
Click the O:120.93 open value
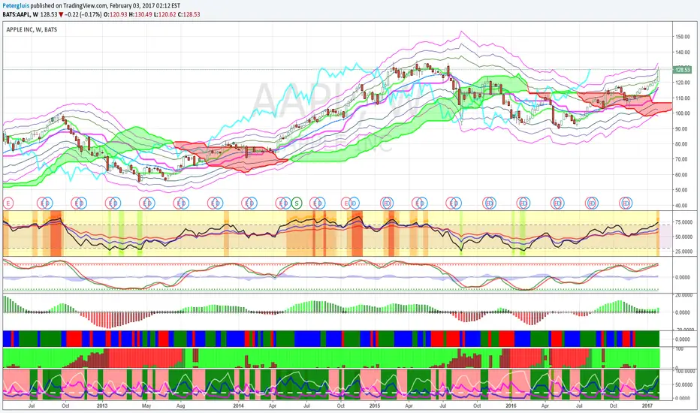pyautogui.click(x=116, y=14)
